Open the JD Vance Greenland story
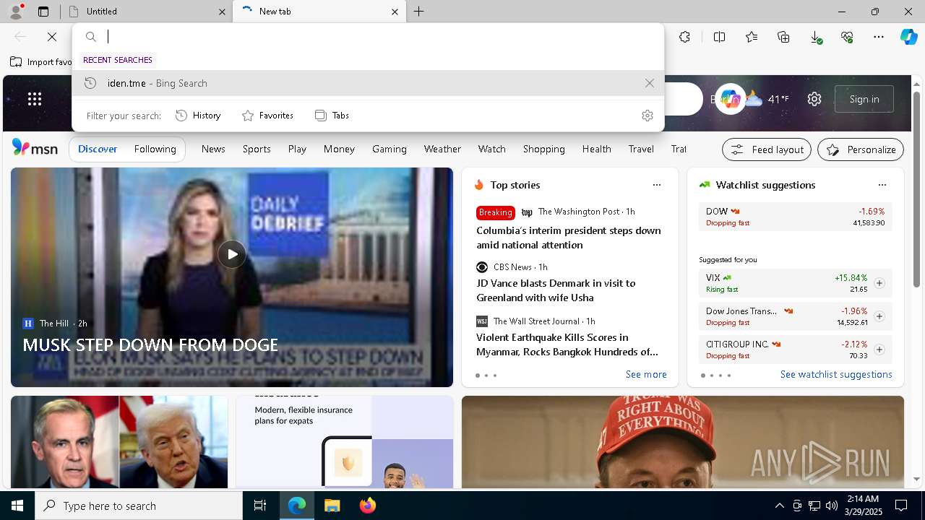This screenshot has width=925, height=520. click(556, 290)
